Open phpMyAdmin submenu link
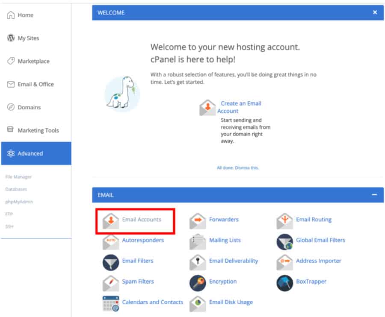The width and height of the screenshot is (385, 317). (x=19, y=202)
